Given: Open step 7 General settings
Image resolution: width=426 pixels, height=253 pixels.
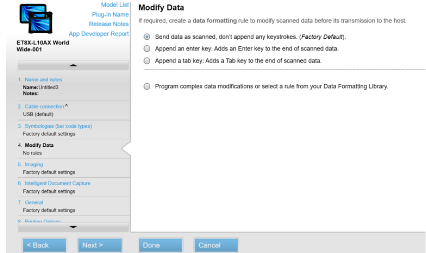Looking at the screenshot, I should click(x=33, y=202).
